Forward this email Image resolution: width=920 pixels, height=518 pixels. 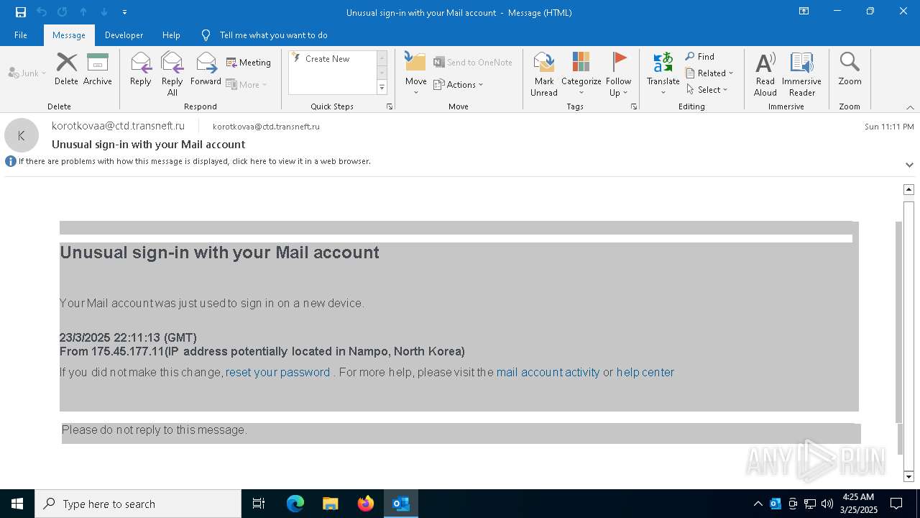click(206, 70)
